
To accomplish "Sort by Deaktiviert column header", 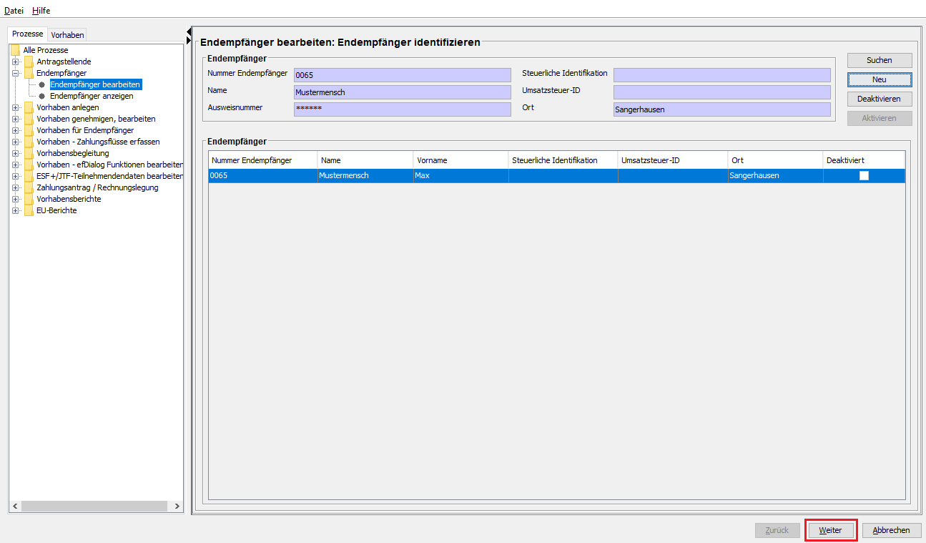I will [x=865, y=160].
